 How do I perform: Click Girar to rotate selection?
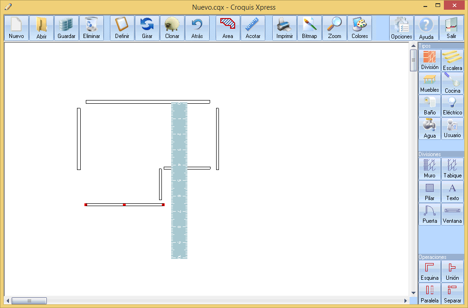(x=147, y=28)
